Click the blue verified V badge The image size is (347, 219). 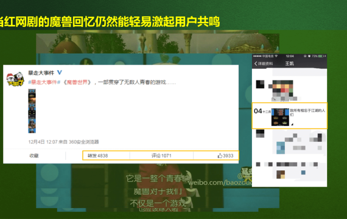tap(59, 72)
